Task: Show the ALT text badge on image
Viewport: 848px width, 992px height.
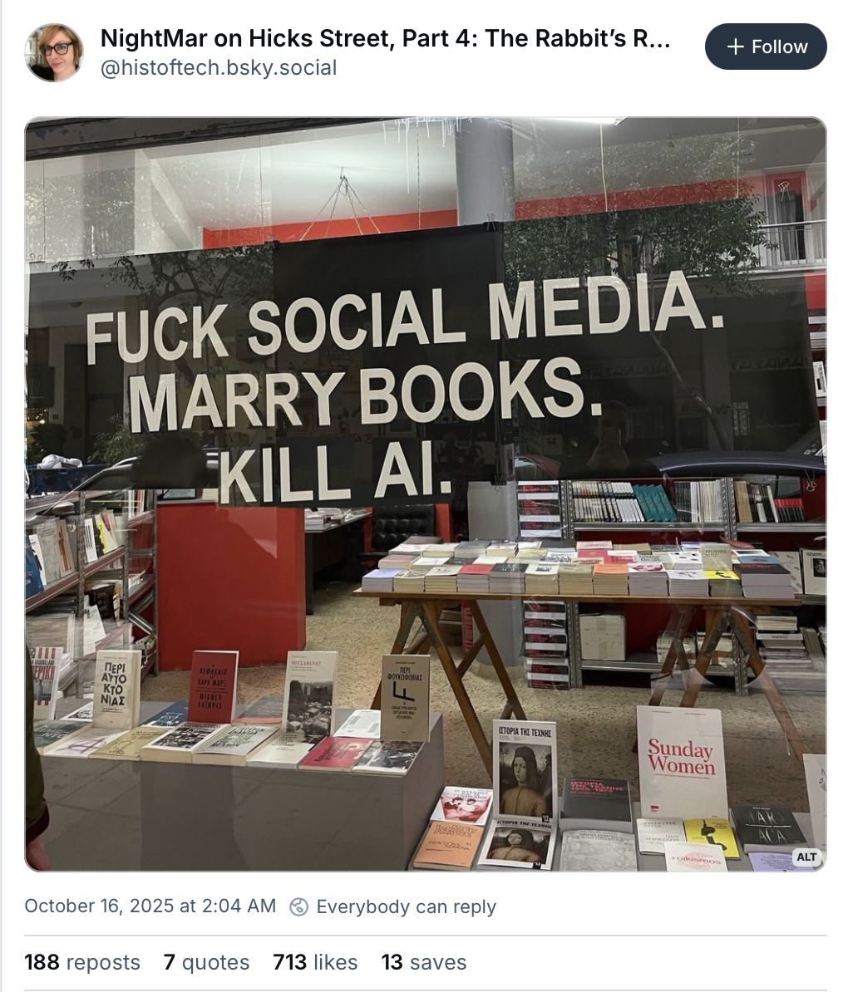Action: pyautogui.click(x=806, y=857)
